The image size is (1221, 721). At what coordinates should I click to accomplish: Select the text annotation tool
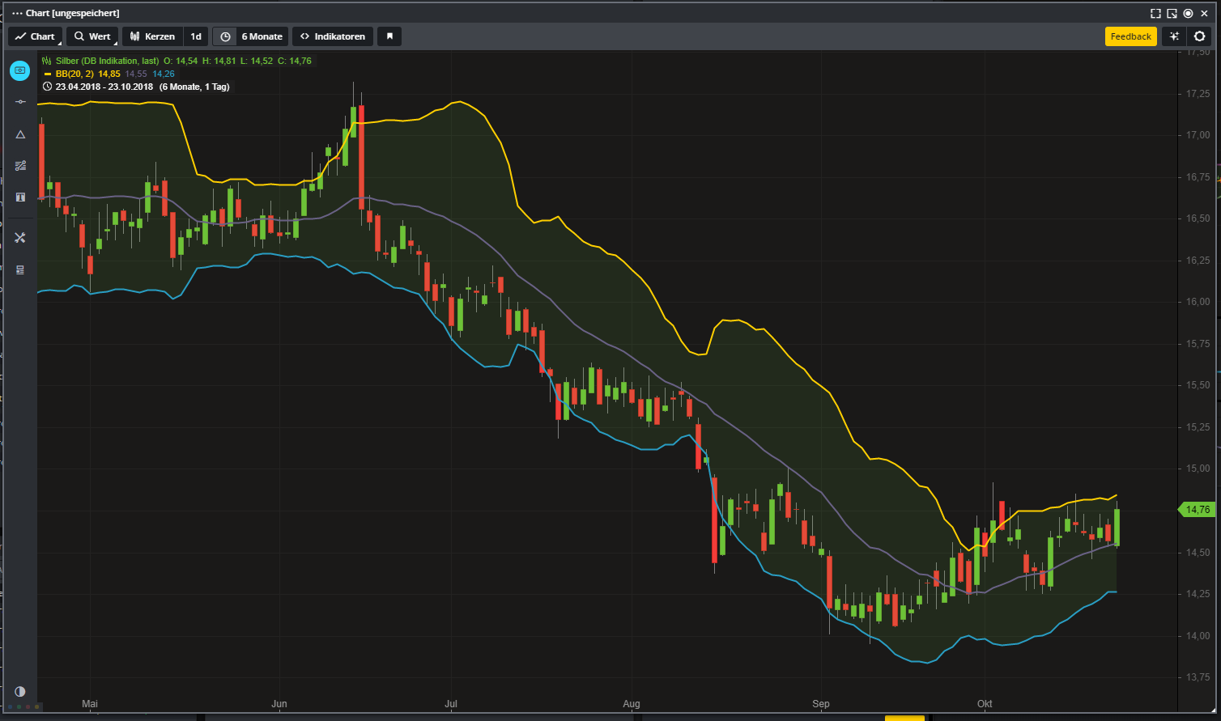[x=20, y=197]
